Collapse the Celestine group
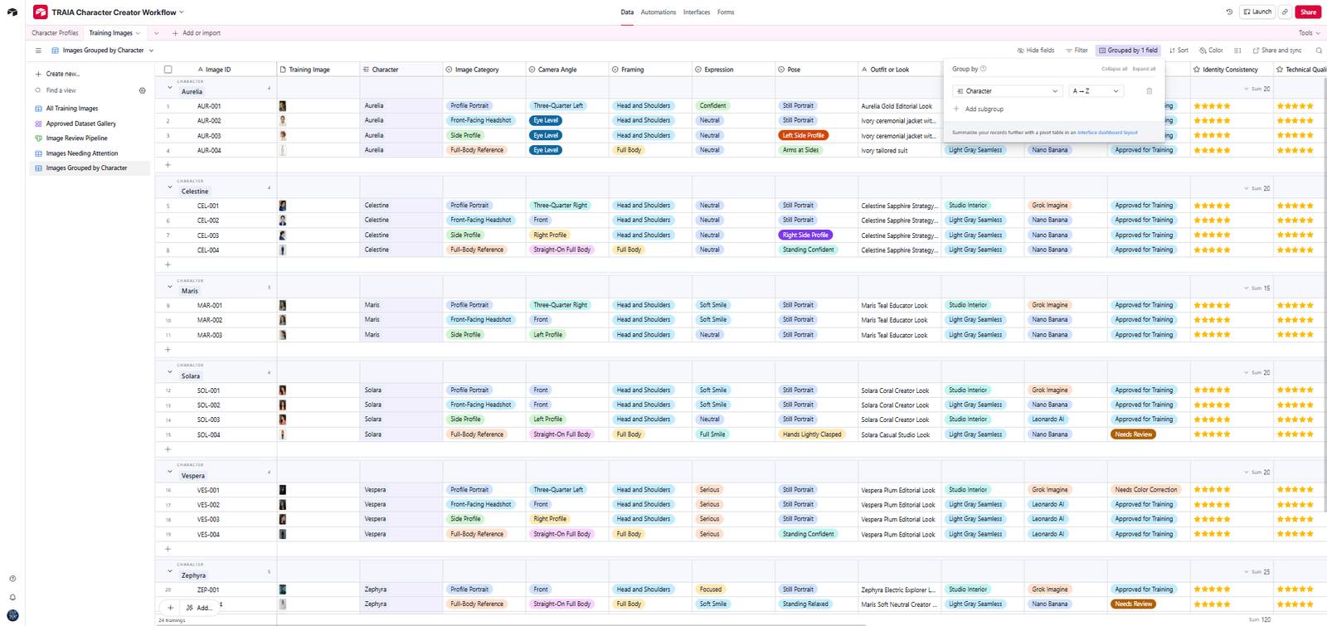This screenshot has height=626, width=1327. [170, 187]
